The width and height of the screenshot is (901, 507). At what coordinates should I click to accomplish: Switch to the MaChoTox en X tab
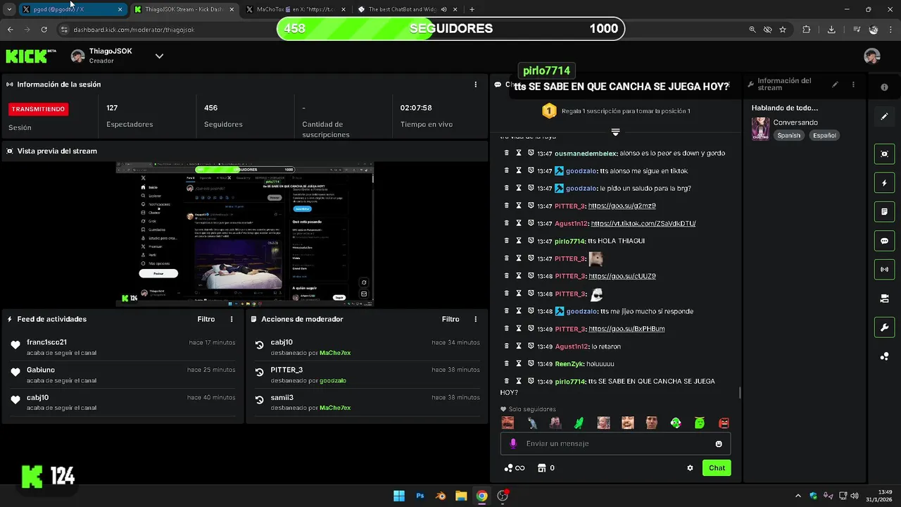coord(296,9)
